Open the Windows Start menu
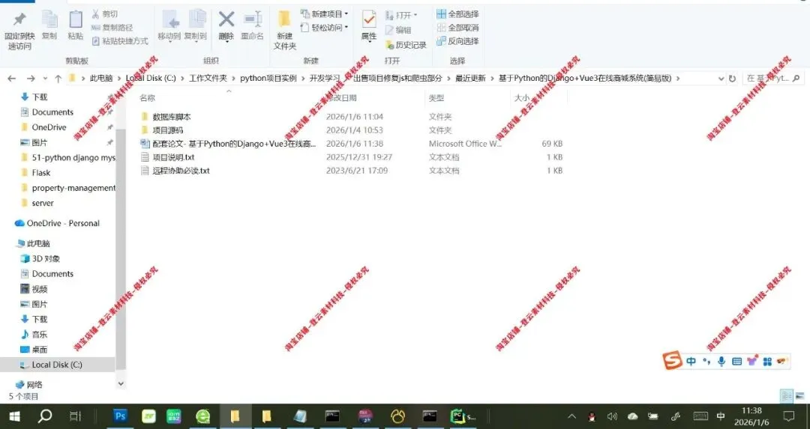The height and width of the screenshot is (429, 810). [x=14, y=416]
